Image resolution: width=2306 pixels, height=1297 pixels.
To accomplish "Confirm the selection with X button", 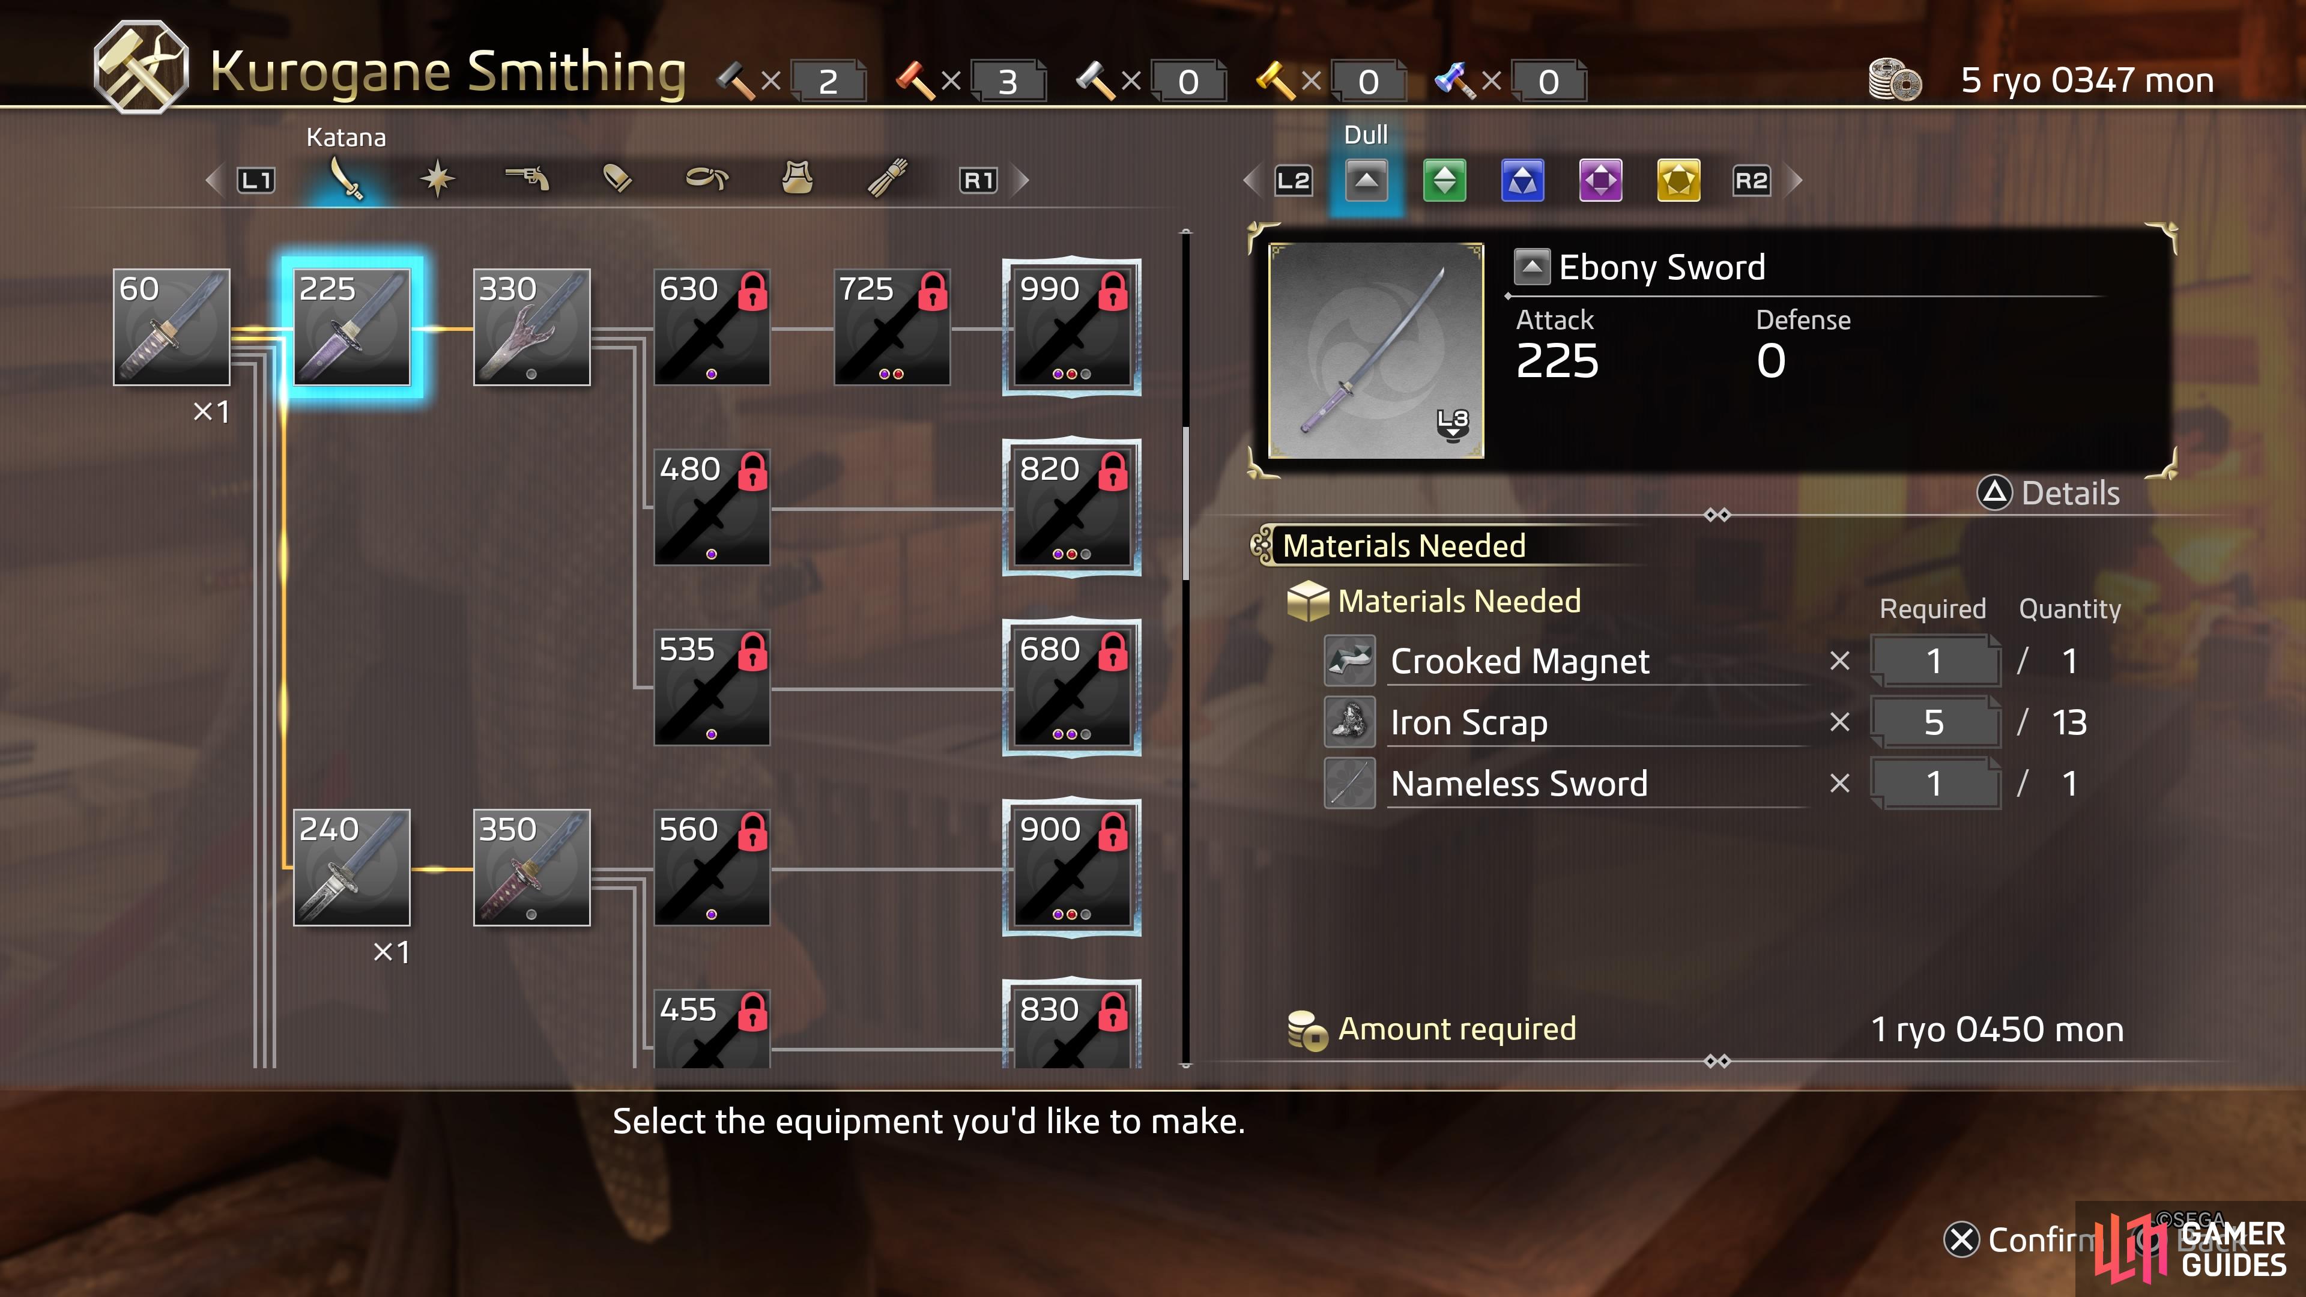I will click(x=2018, y=1240).
